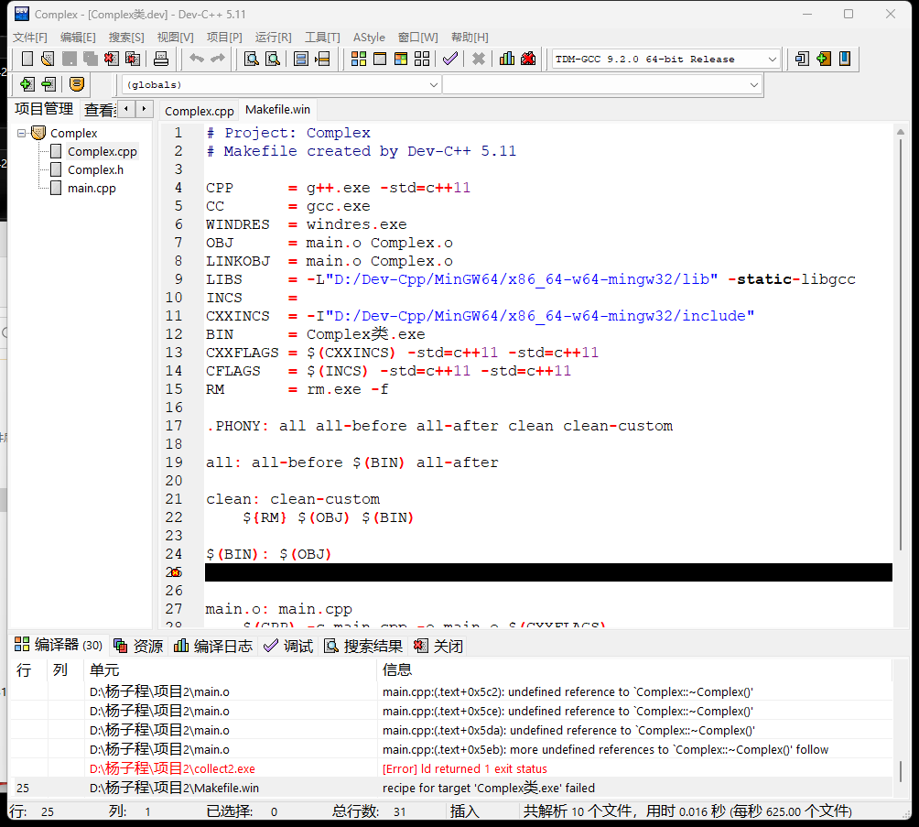Open the 运行[R] menu
The height and width of the screenshot is (827, 919).
pyautogui.click(x=273, y=38)
